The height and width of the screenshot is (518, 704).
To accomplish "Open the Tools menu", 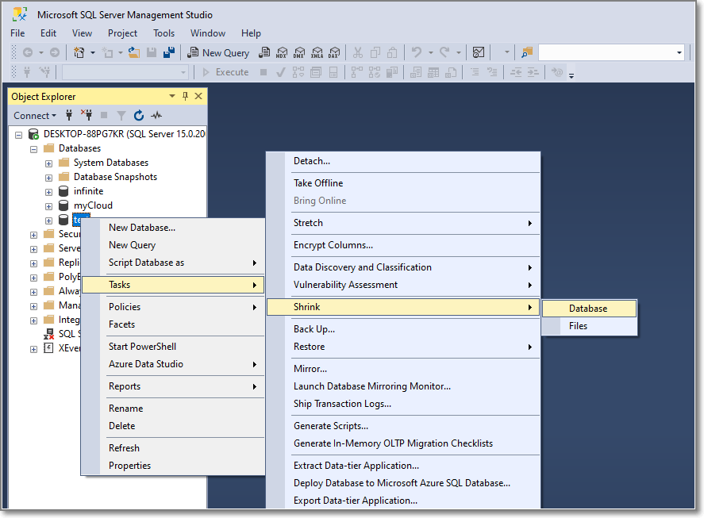I will pos(163,33).
